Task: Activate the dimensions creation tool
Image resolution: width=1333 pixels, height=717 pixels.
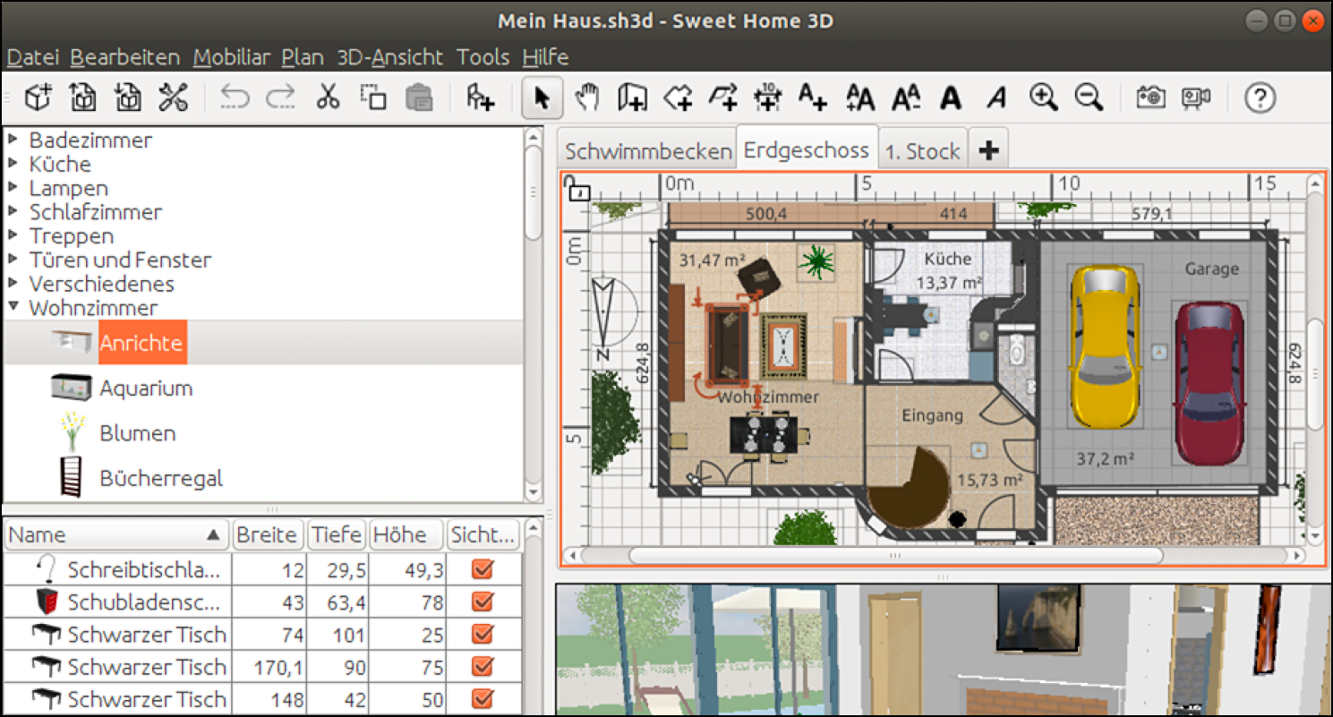Action: click(767, 98)
